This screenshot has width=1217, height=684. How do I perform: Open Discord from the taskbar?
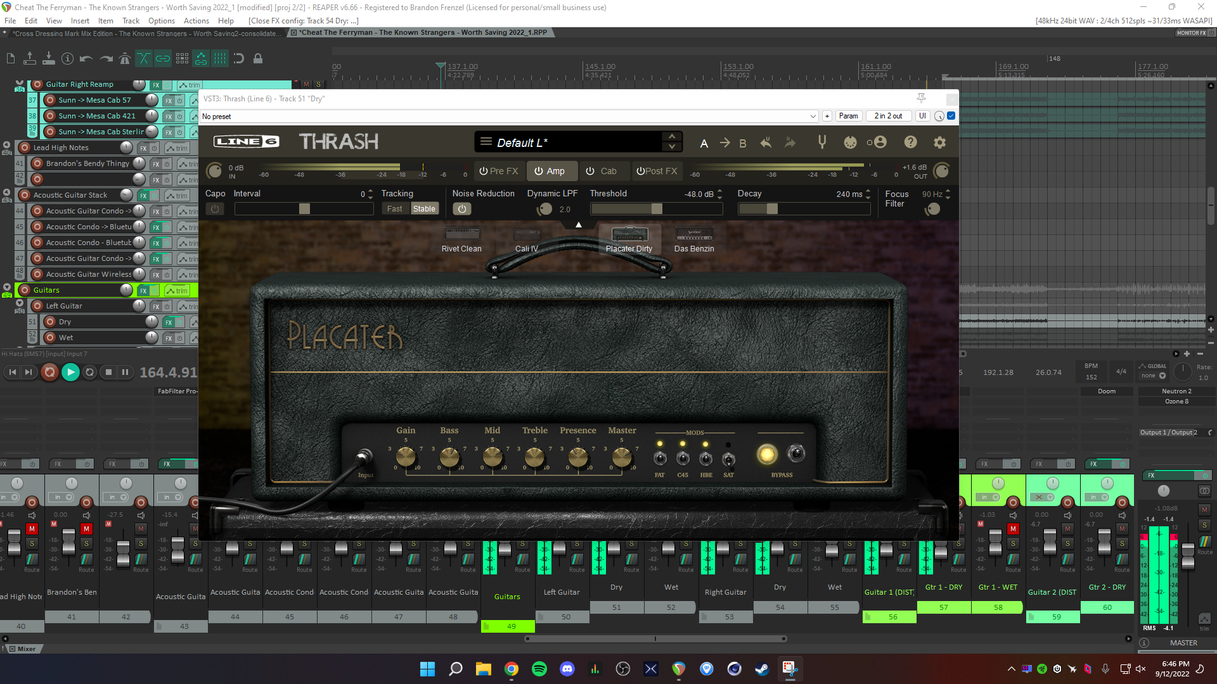[567, 669]
